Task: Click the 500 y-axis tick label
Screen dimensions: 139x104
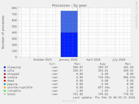Action: click(14, 26)
